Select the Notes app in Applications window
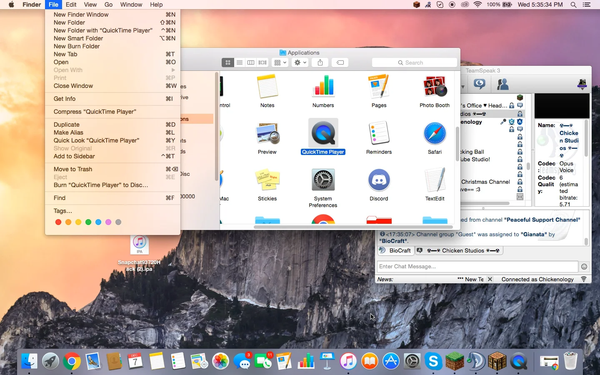This screenshot has height=375, width=600. pyautogui.click(x=267, y=91)
